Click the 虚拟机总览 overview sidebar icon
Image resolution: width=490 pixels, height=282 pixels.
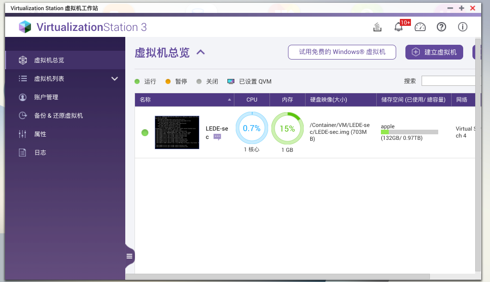(x=23, y=60)
